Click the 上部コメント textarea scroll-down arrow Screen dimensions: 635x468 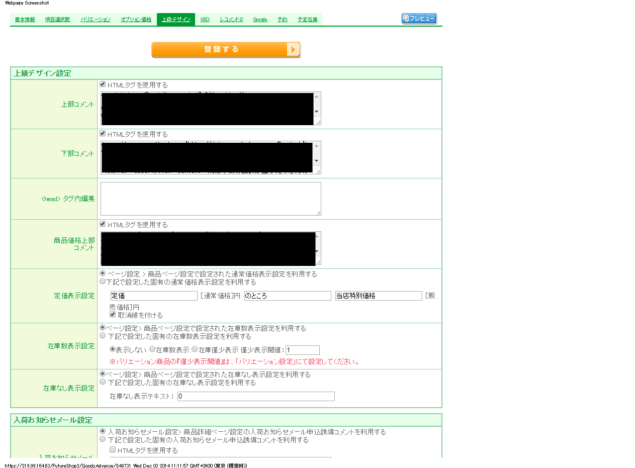[x=316, y=112]
